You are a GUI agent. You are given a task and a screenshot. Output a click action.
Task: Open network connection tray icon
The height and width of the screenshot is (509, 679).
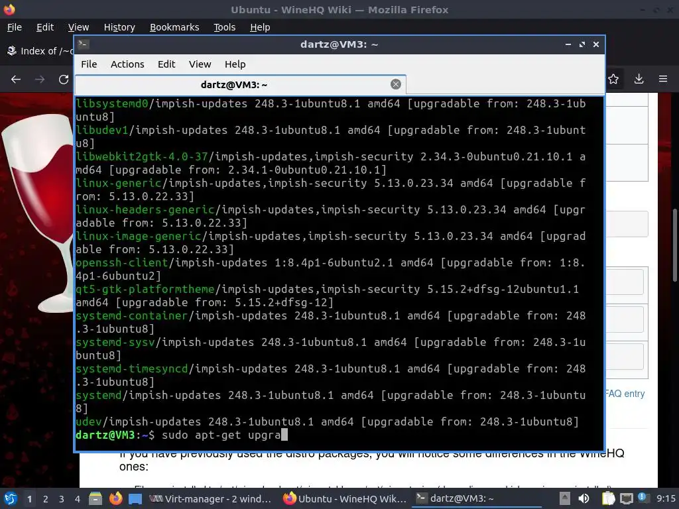pos(626,499)
